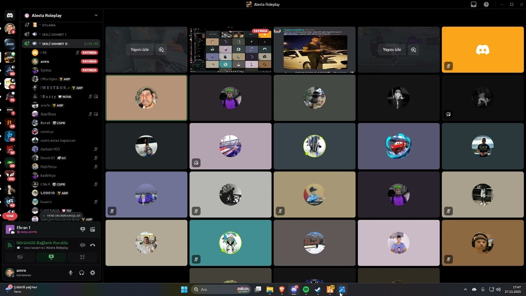Open server icon with 39 badge

(10, 136)
